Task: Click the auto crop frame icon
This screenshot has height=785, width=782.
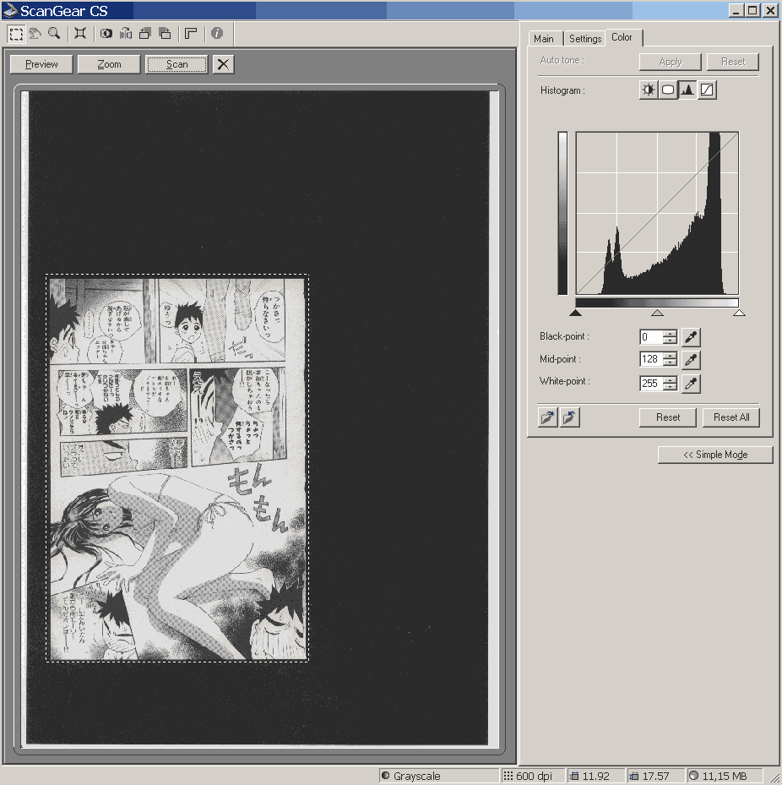Action: click(x=80, y=34)
